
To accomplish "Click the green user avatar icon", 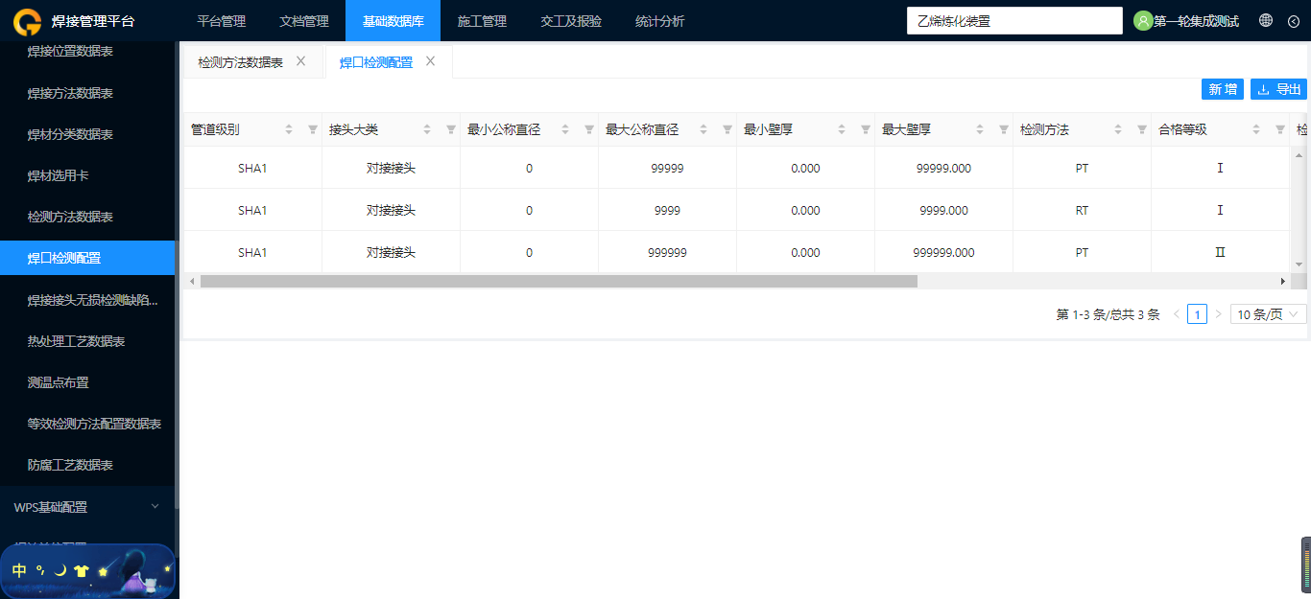I will (1143, 21).
